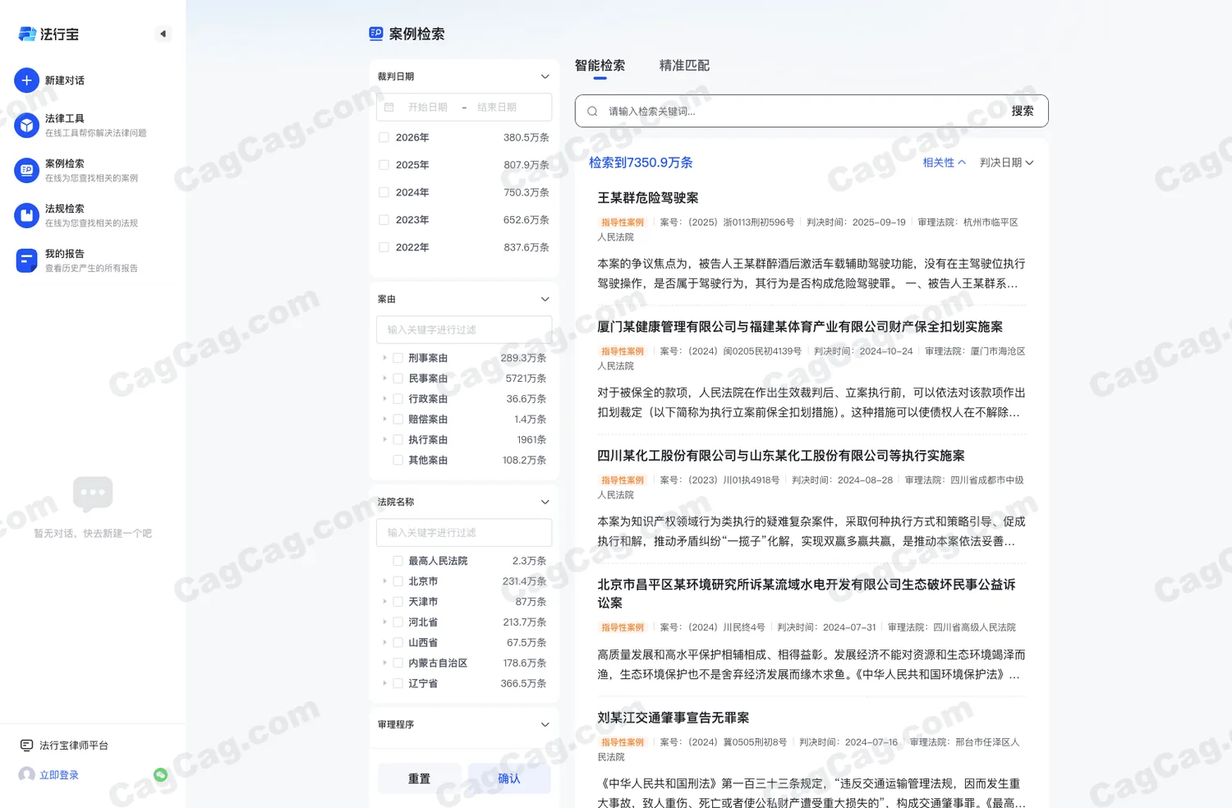The height and width of the screenshot is (808, 1232).
Task: Tick the 最高人民法院 checkbox
Action: pos(398,561)
